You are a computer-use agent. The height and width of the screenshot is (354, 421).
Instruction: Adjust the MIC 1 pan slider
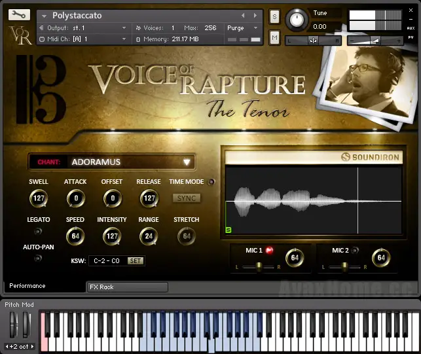pos(259,267)
